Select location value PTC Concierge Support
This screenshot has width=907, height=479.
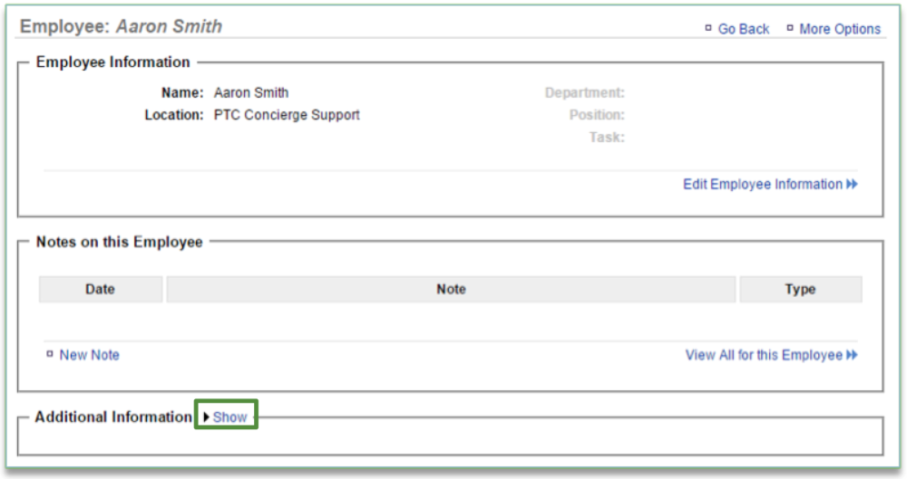(287, 115)
